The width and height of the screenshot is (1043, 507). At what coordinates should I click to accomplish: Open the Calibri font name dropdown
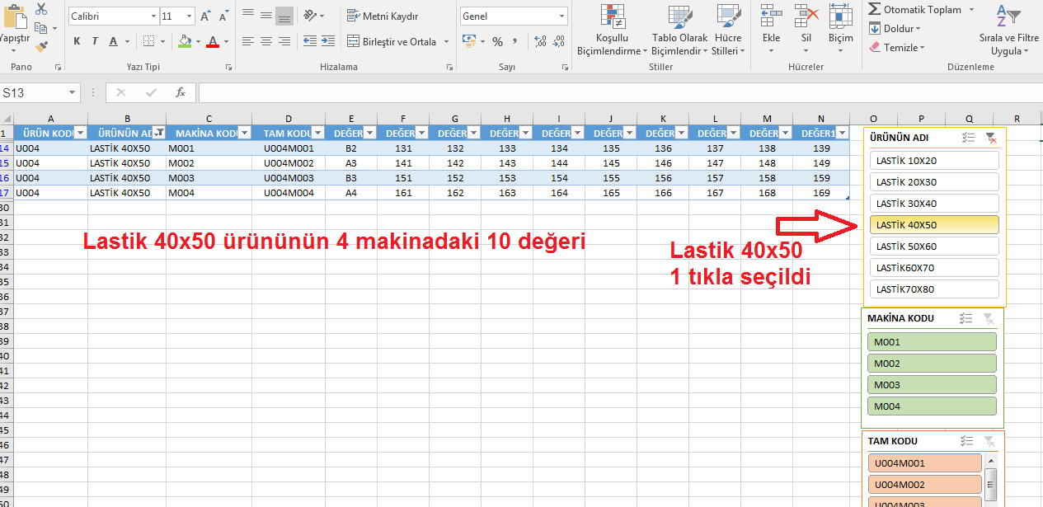(153, 16)
